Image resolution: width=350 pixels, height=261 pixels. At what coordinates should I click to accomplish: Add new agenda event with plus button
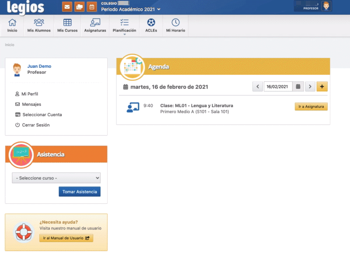pyautogui.click(x=322, y=87)
